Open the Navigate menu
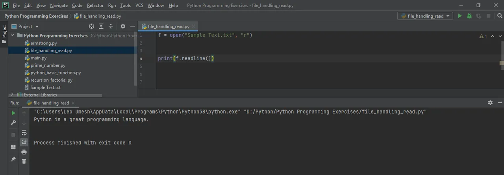This screenshot has width=504, height=175. tap(59, 6)
